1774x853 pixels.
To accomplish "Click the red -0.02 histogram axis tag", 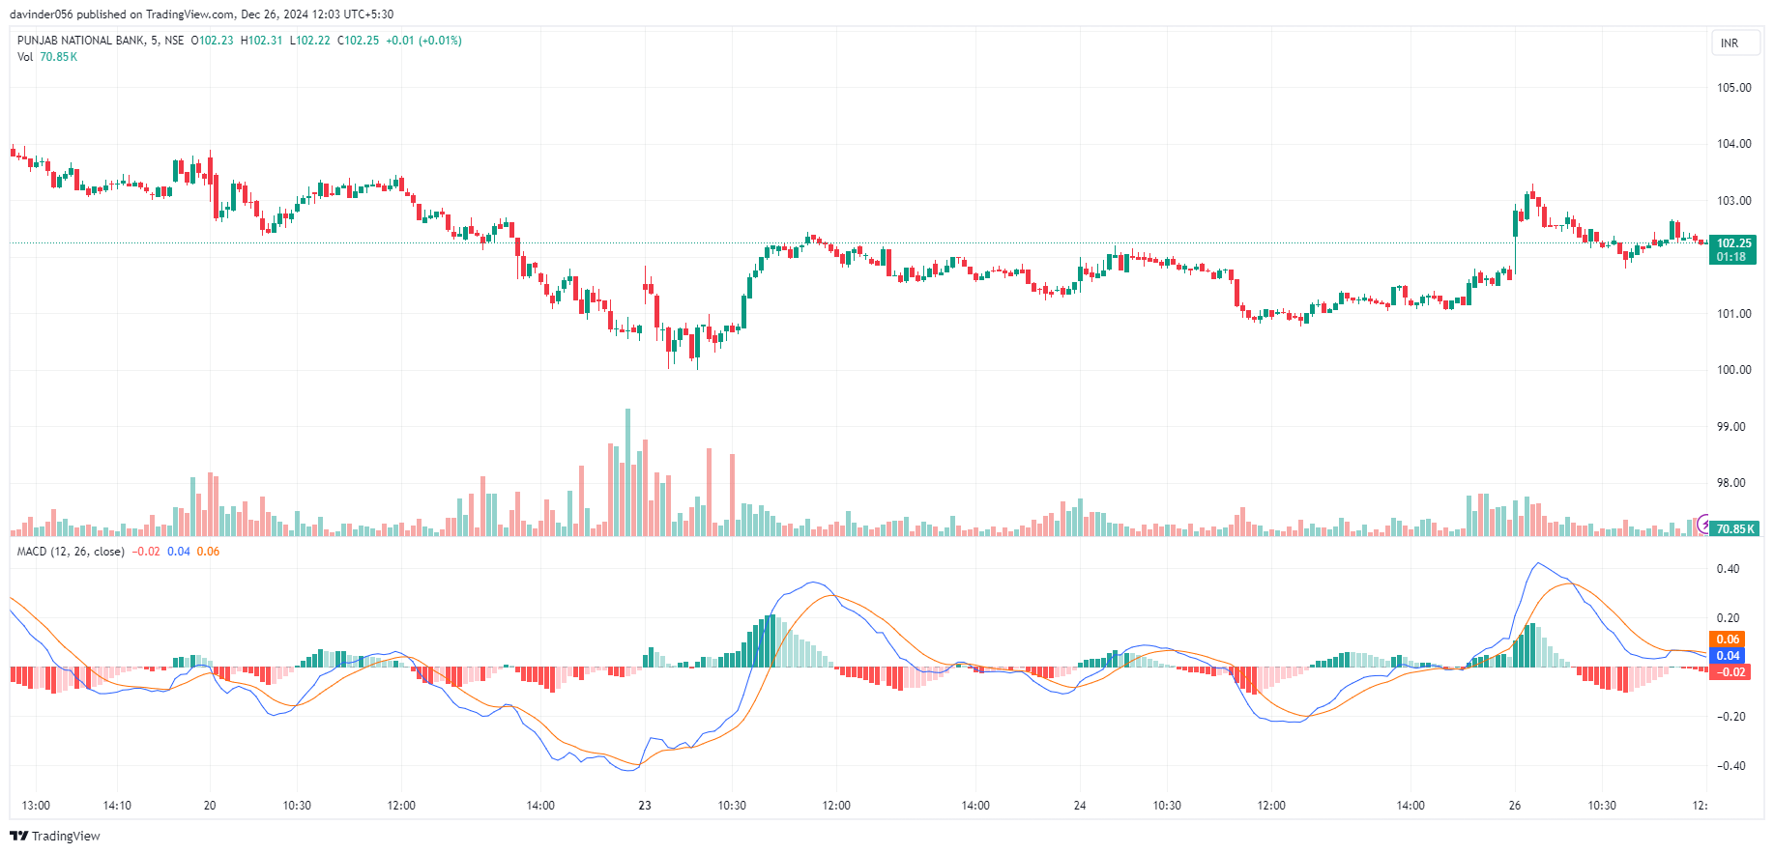I will [1730, 672].
